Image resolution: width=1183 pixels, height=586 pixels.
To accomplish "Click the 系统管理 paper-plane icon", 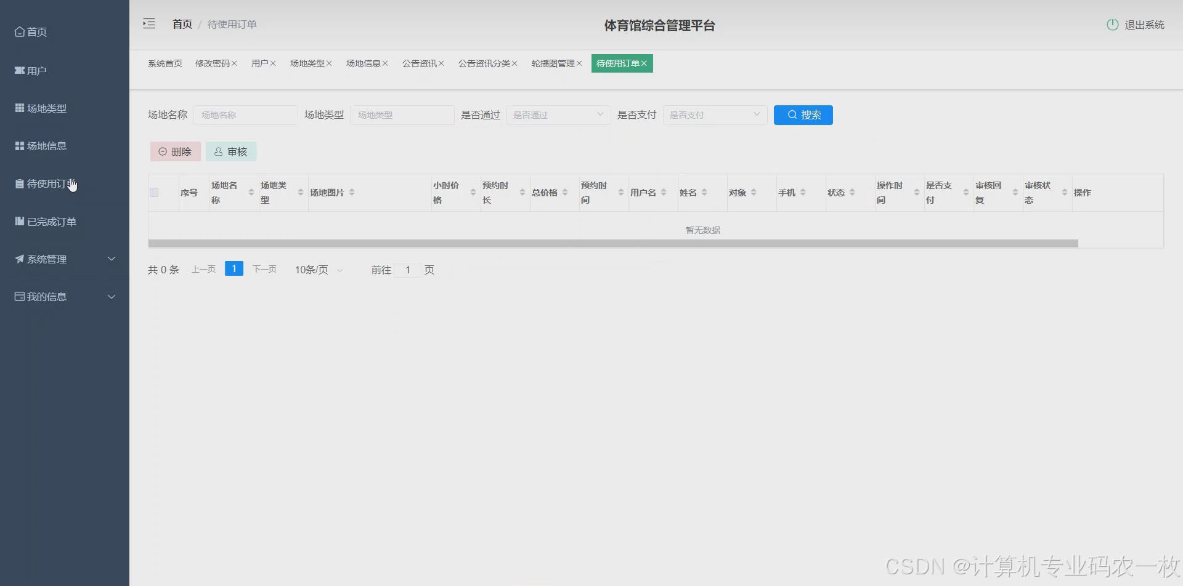I will coord(18,259).
